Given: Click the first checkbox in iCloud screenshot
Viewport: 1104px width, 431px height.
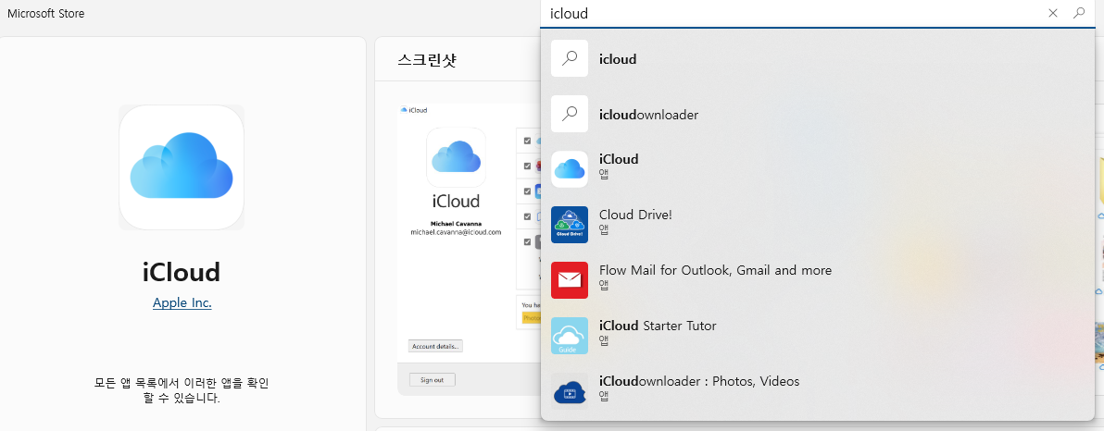Looking at the screenshot, I should coord(527,141).
